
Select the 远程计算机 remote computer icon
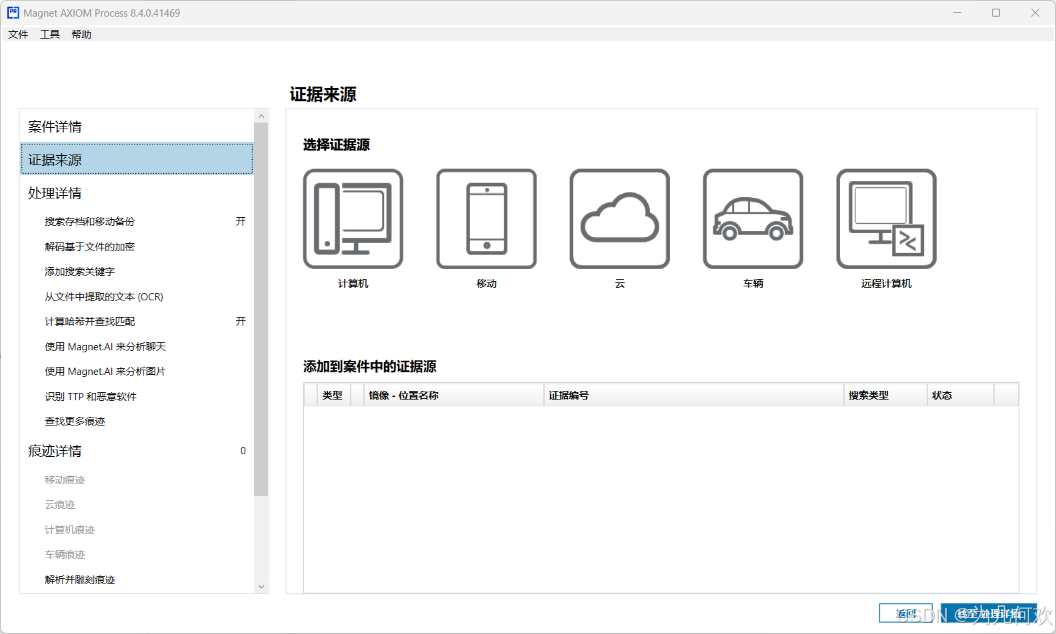click(886, 218)
